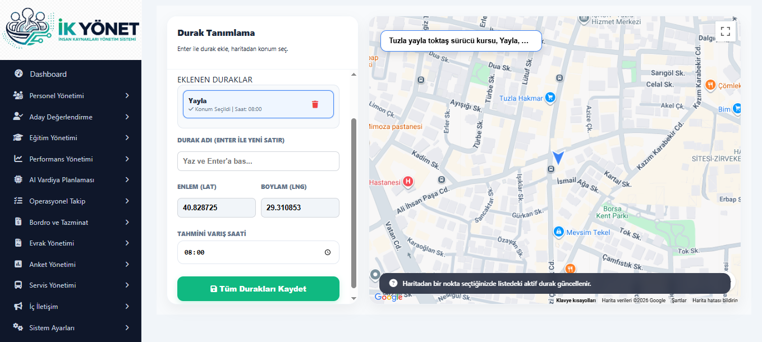Click the Evrak Yönetimi document icon
Image resolution: width=762 pixels, height=342 pixels.
point(19,243)
